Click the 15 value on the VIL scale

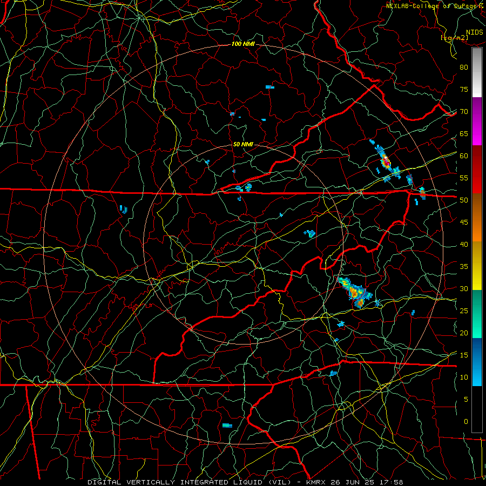464,355
